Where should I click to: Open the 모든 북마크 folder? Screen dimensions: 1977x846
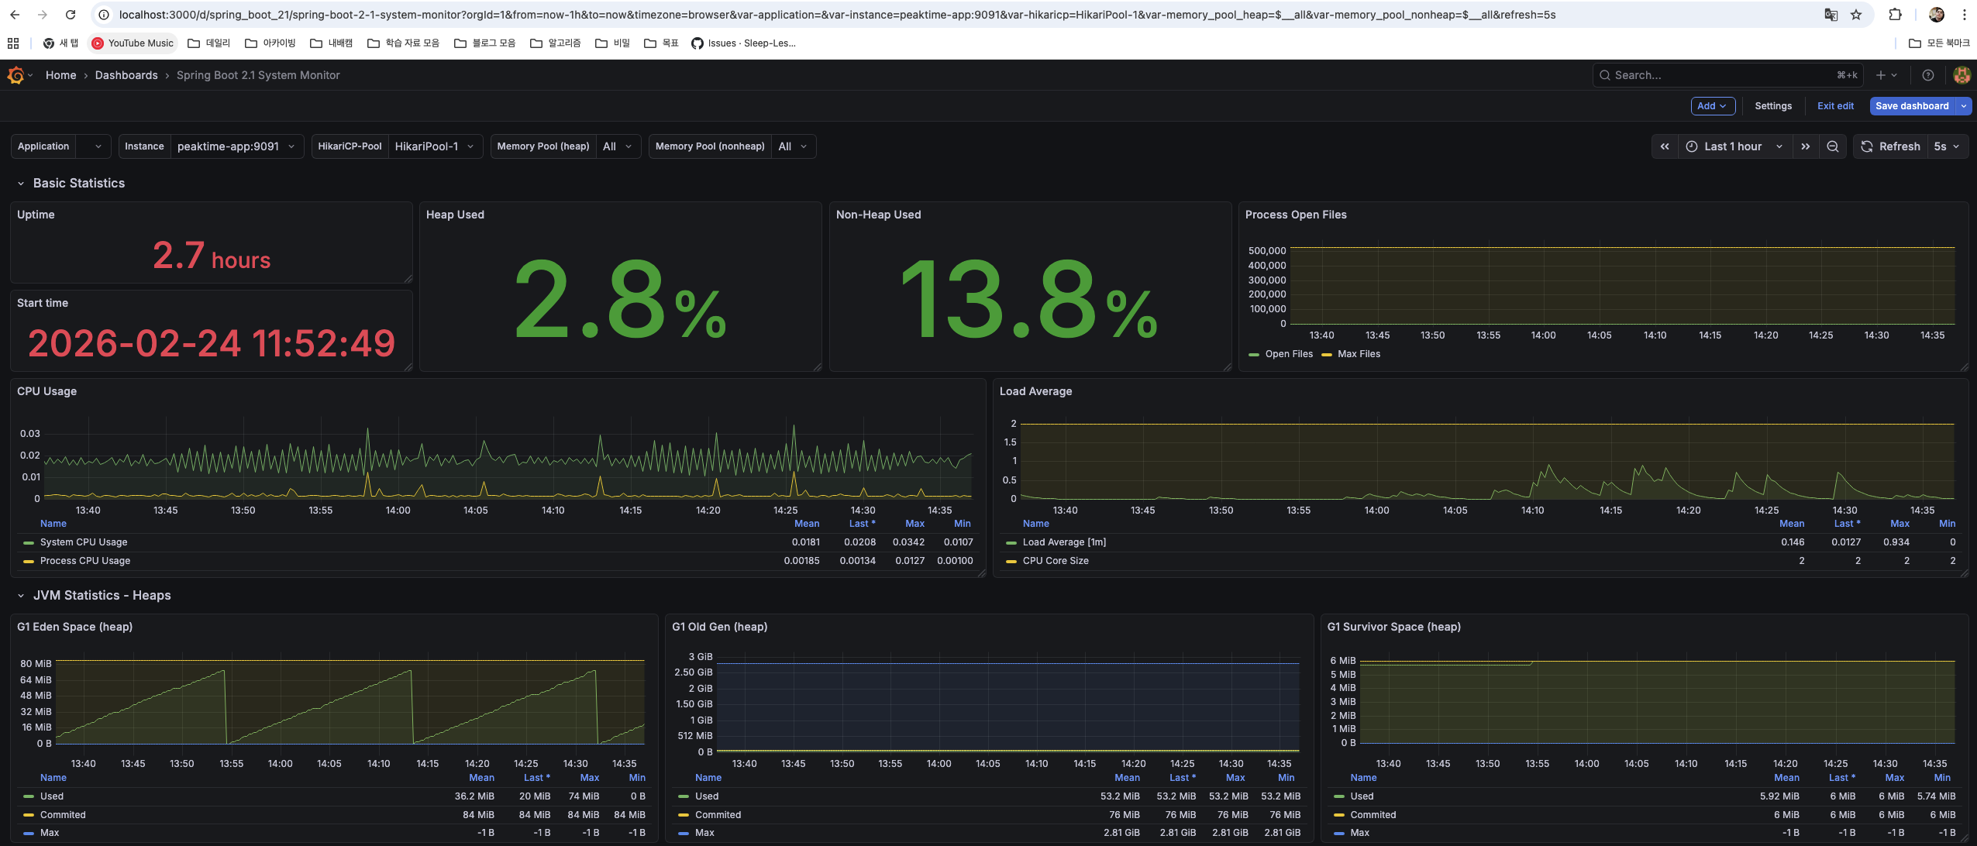pos(1939,43)
